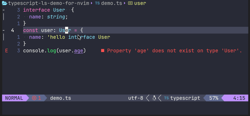Click the E error sign in gutter
This screenshot has width=250, height=116.
click(x=7, y=51)
